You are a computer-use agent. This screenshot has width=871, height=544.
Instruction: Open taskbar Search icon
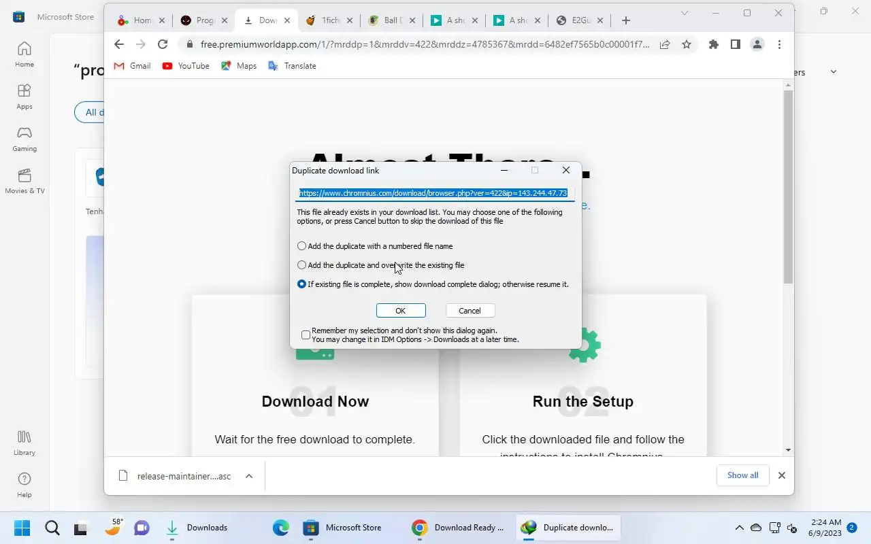(x=52, y=528)
